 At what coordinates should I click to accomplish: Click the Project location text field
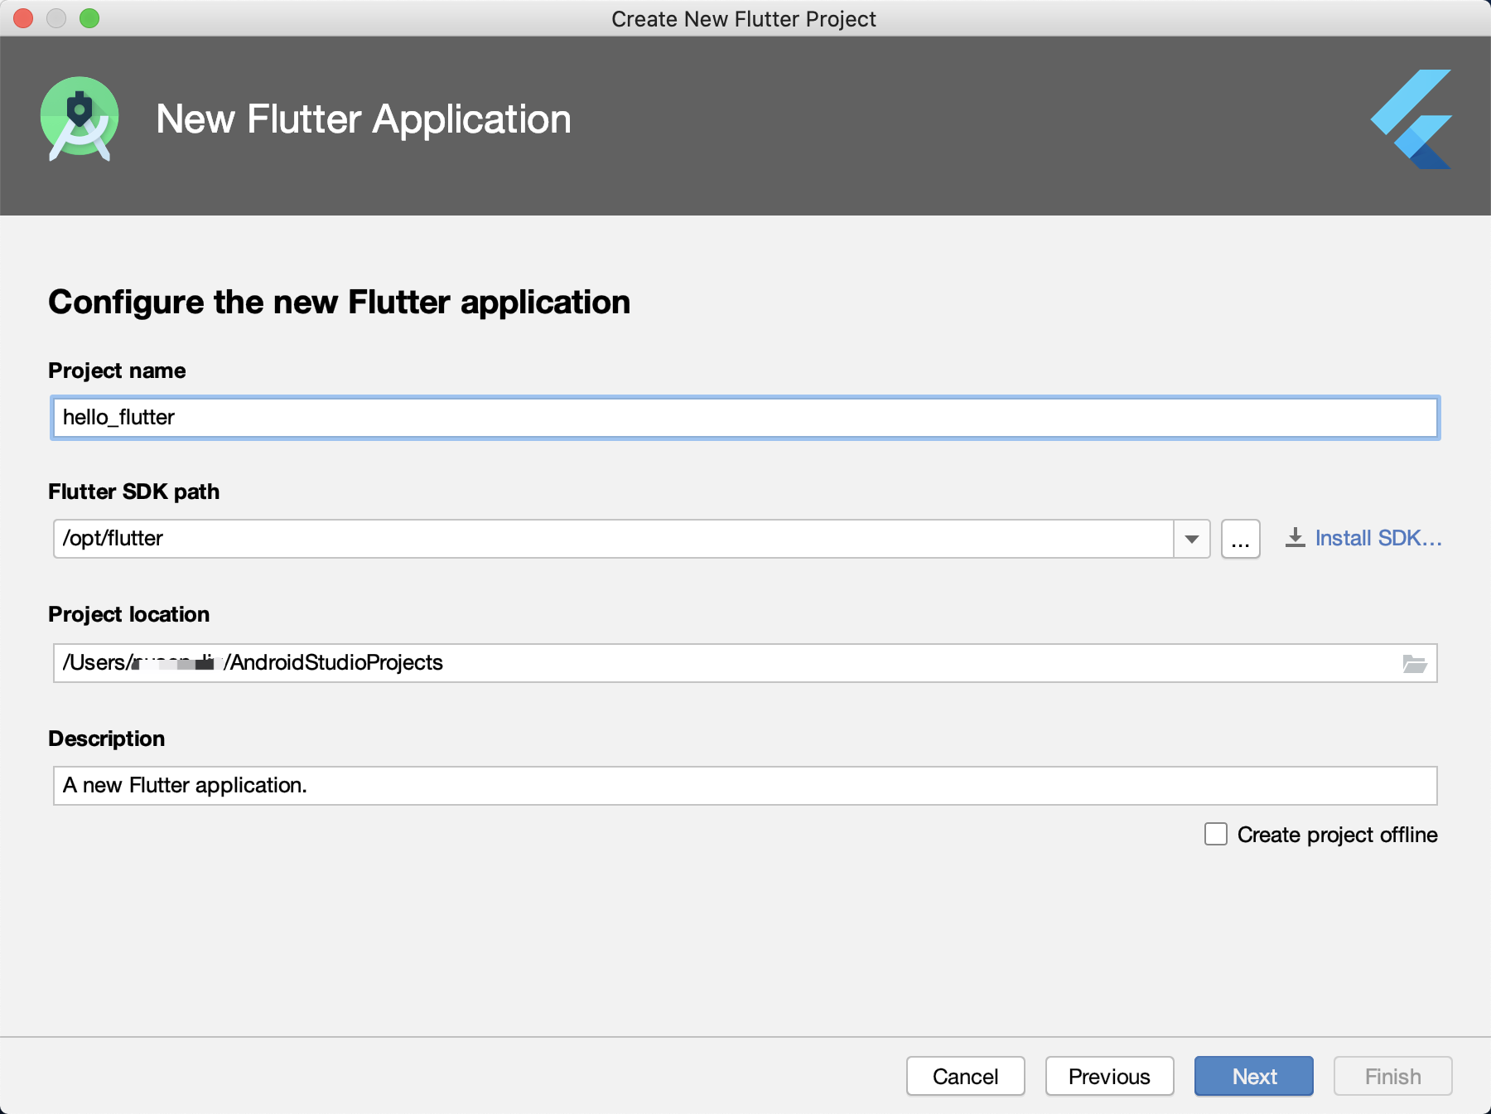pyautogui.click(x=745, y=663)
